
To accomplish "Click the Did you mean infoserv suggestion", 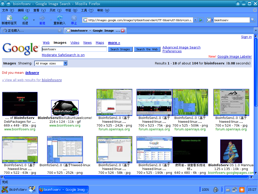I will [x=32, y=72].
